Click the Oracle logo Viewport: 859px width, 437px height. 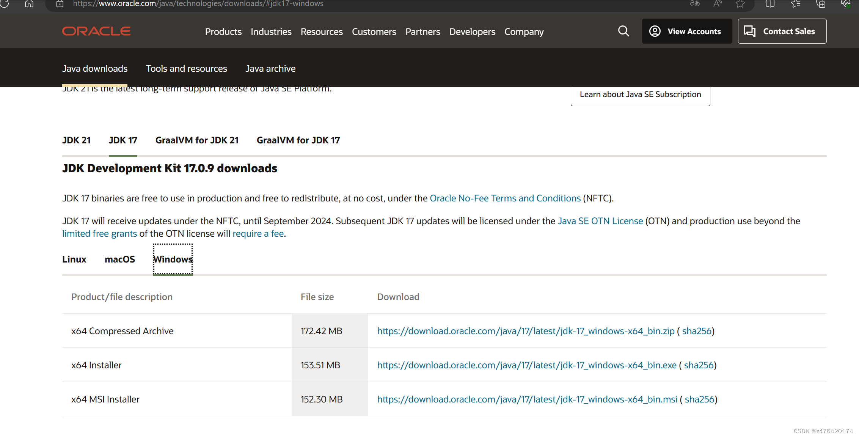[x=96, y=31]
